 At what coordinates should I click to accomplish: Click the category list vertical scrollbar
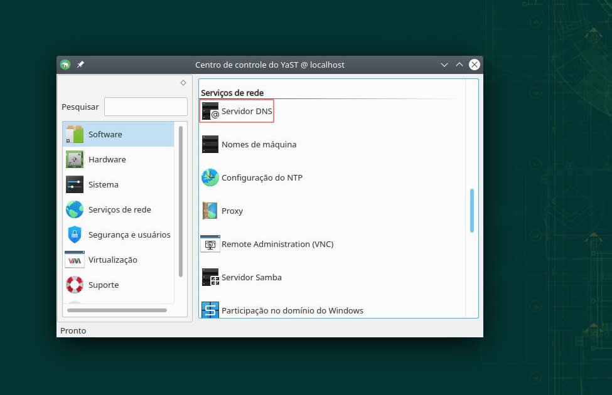click(x=181, y=201)
